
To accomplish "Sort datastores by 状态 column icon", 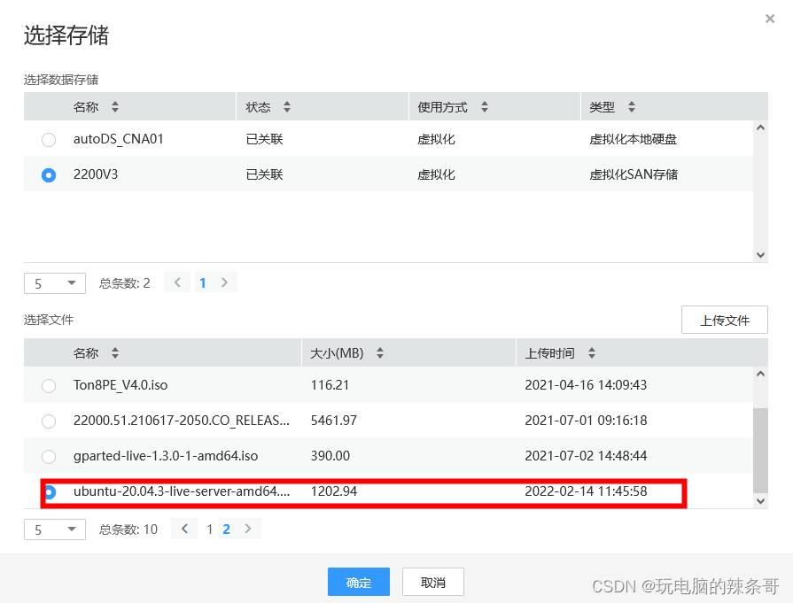I will (286, 107).
